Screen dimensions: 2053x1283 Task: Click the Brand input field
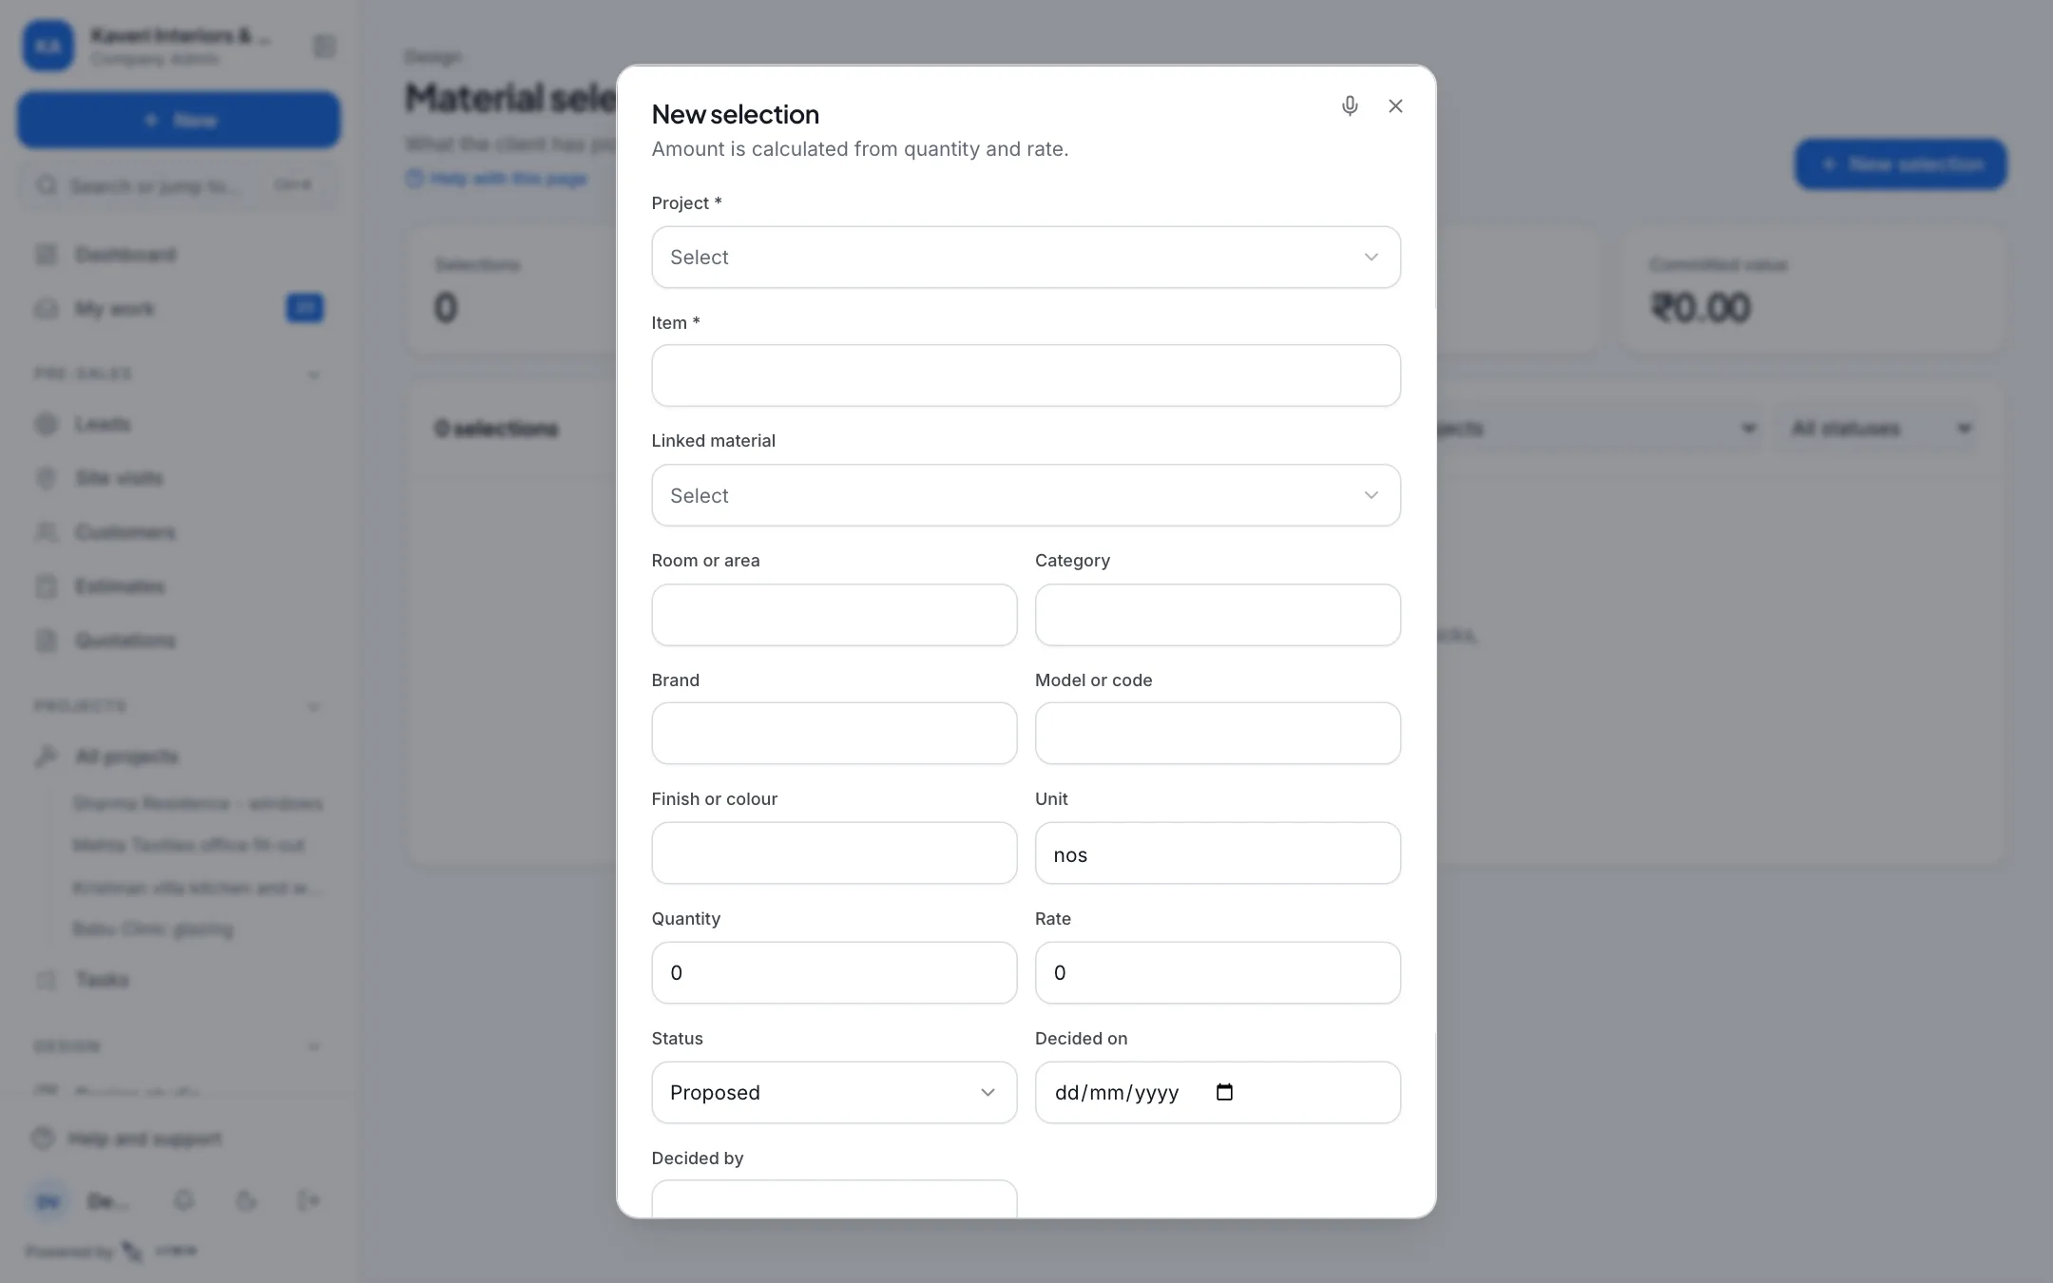click(834, 734)
